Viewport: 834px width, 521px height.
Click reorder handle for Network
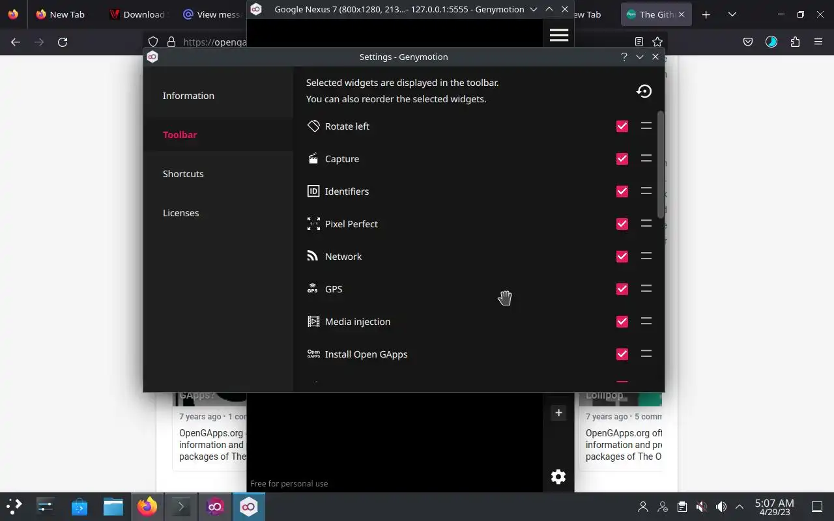tap(646, 256)
